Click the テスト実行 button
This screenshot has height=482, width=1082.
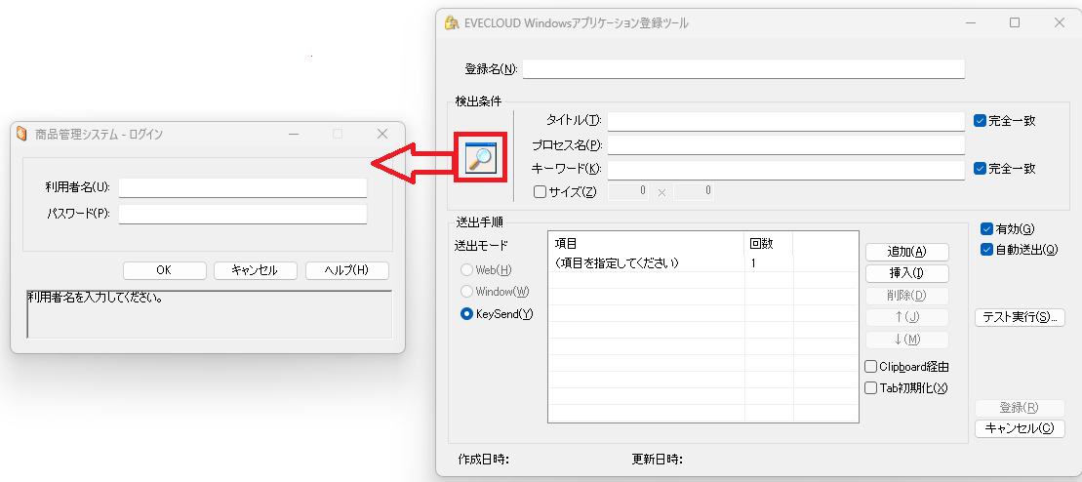pyautogui.click(x=1020, y=317)
